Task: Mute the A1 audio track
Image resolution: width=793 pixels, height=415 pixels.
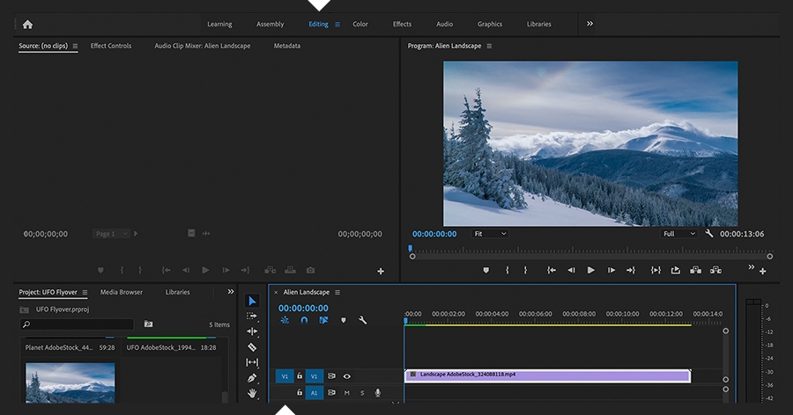Action: (346, 393)
